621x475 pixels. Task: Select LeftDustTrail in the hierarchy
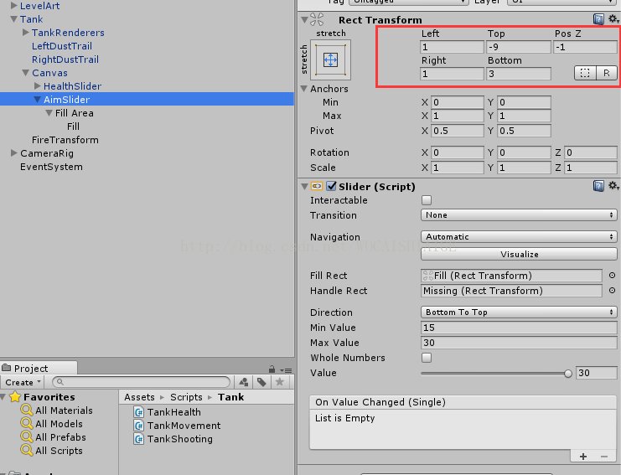[62, 46]
